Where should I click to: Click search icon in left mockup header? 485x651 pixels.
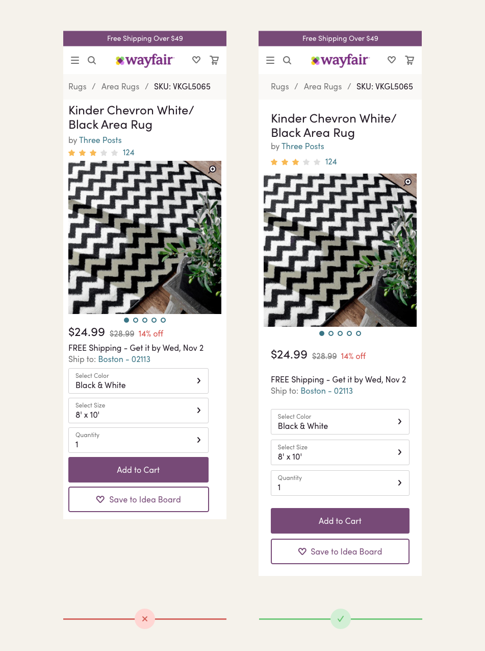(x=92, y=60)
